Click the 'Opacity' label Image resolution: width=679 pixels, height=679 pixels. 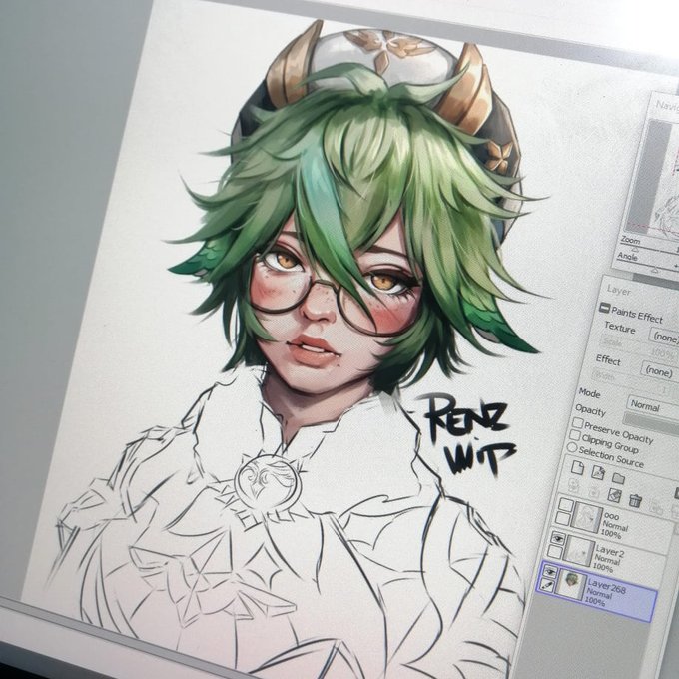tap(590, 409)
